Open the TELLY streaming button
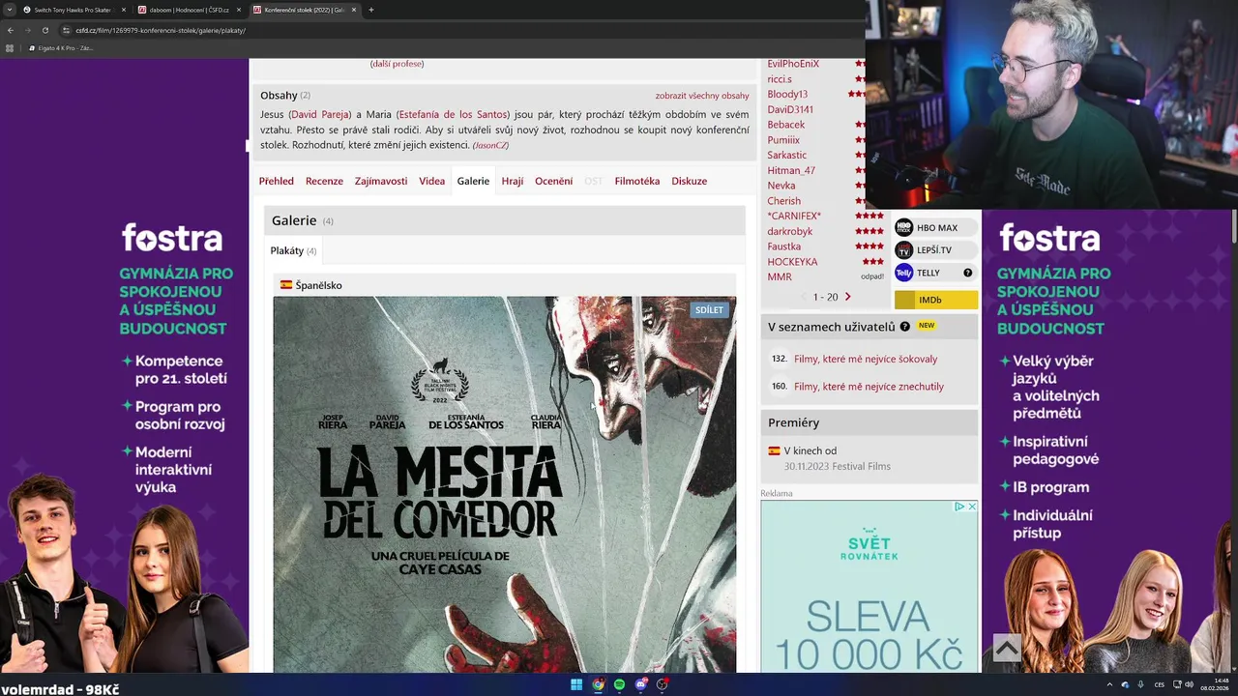This screenshot has width=1238, height=696. click(934, 273)
